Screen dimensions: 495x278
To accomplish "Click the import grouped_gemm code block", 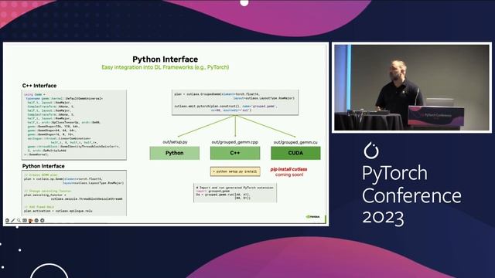I will pos(235,192).
